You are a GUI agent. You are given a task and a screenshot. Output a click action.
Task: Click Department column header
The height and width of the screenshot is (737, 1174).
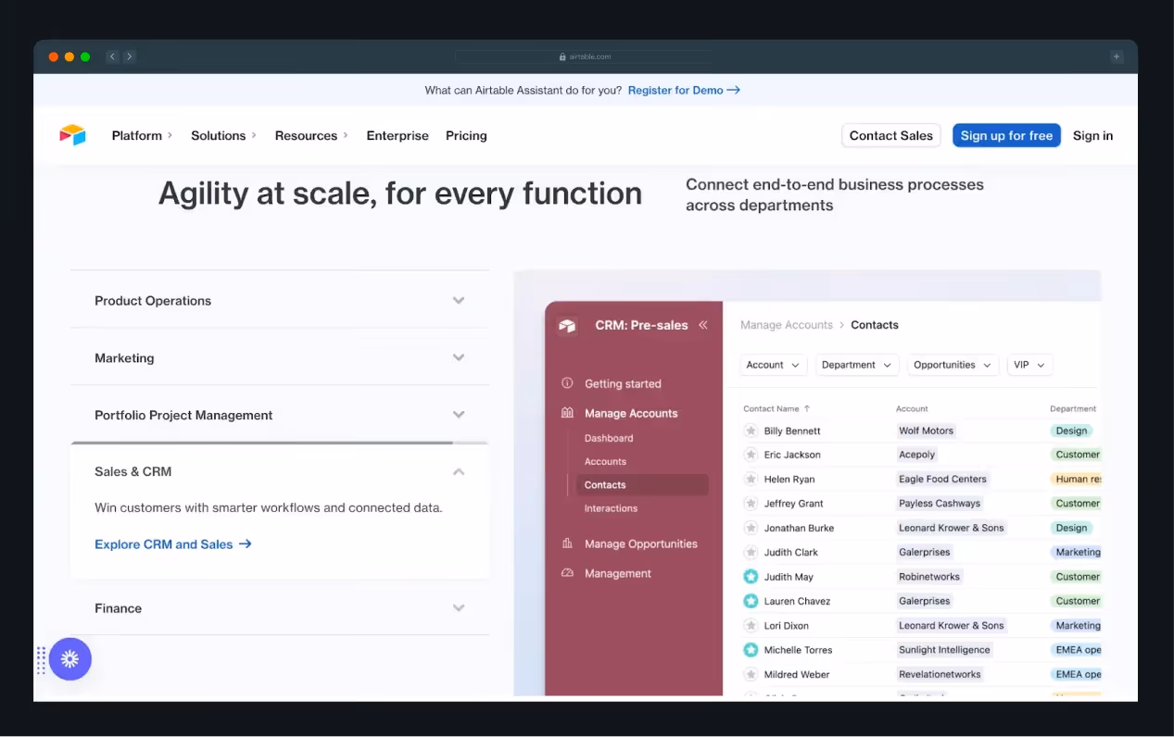pyautogui.click(x=1073, y=408)
